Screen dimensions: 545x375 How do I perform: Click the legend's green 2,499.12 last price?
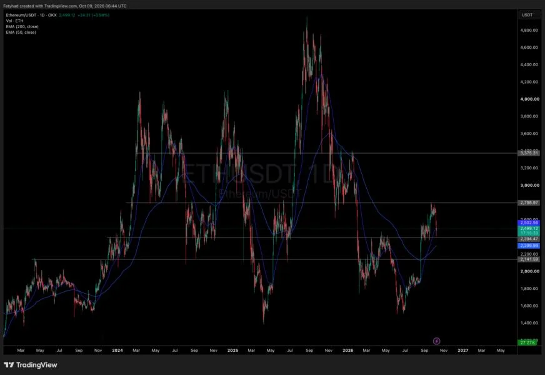(x=67, y=15)
